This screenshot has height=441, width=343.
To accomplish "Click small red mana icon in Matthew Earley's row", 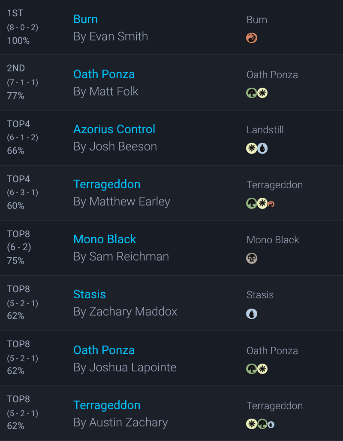I will click(x=271, y=204).
